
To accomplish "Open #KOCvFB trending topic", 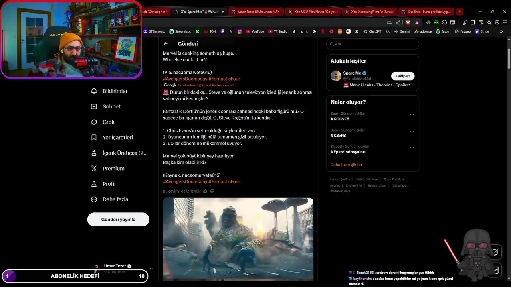I will point(340,119).
